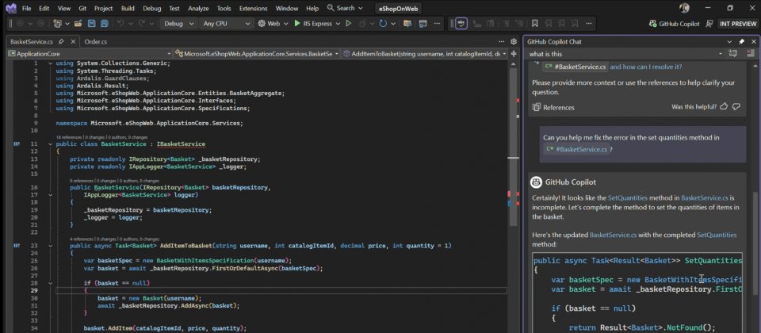
Task: Click toolbar overflow ellipsis after bookmarks
Action: coord(589,23)
